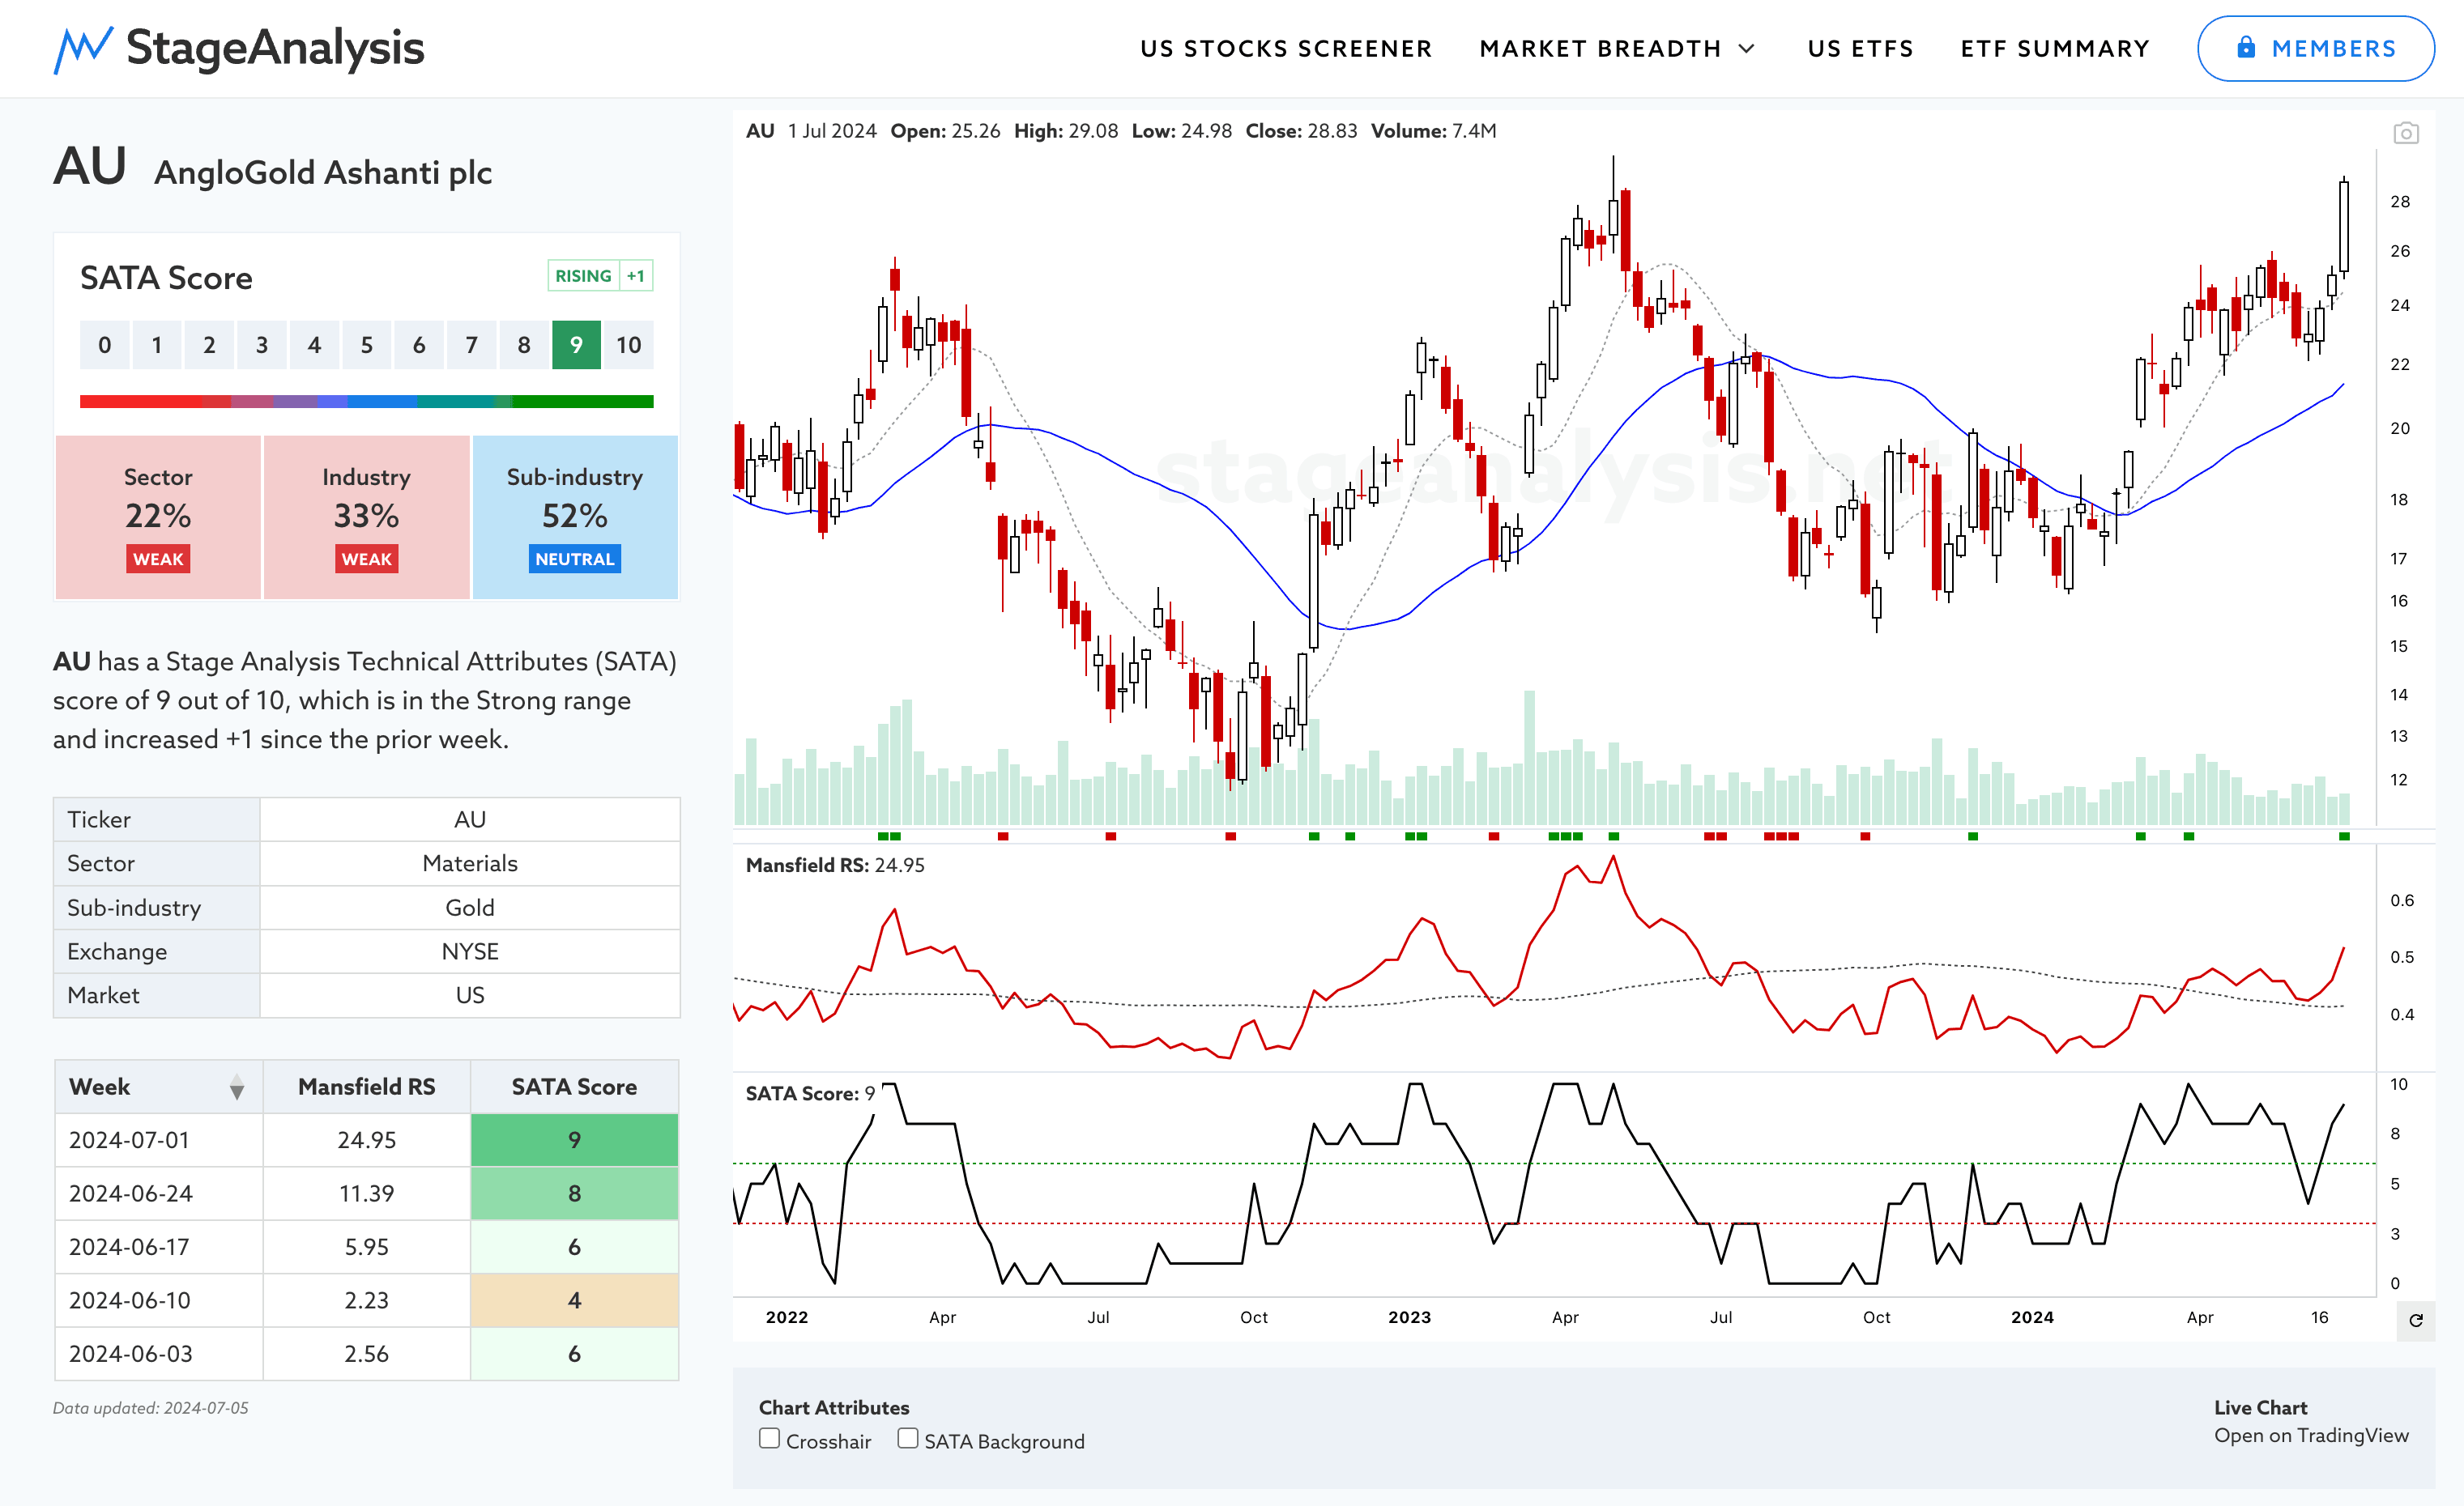Click the 2024-07-01 week cell
The image size is (2464, 1506).
coord(159,1140)
